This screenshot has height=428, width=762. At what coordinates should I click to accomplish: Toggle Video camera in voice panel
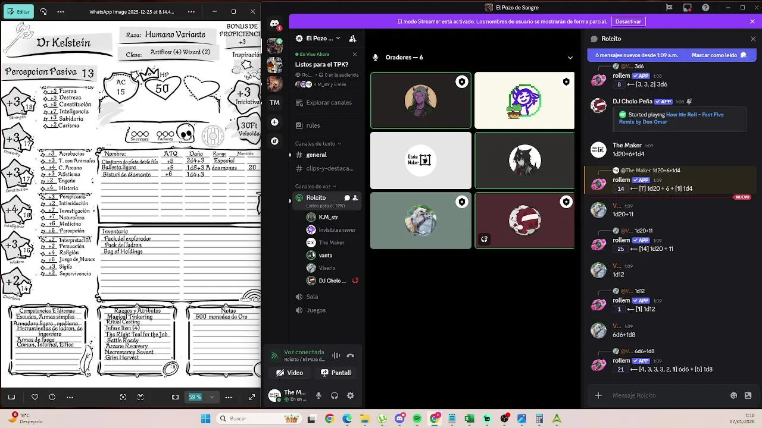[x=289, y=373]
